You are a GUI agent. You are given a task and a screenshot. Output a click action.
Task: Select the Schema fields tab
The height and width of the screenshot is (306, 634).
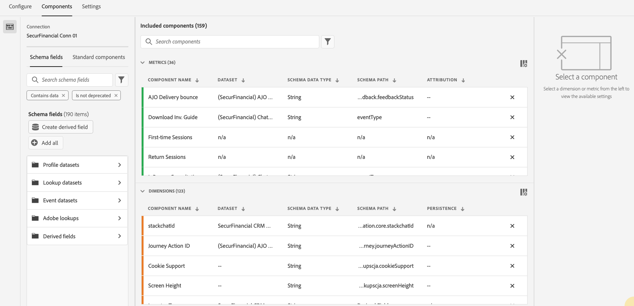coord(46,57)
